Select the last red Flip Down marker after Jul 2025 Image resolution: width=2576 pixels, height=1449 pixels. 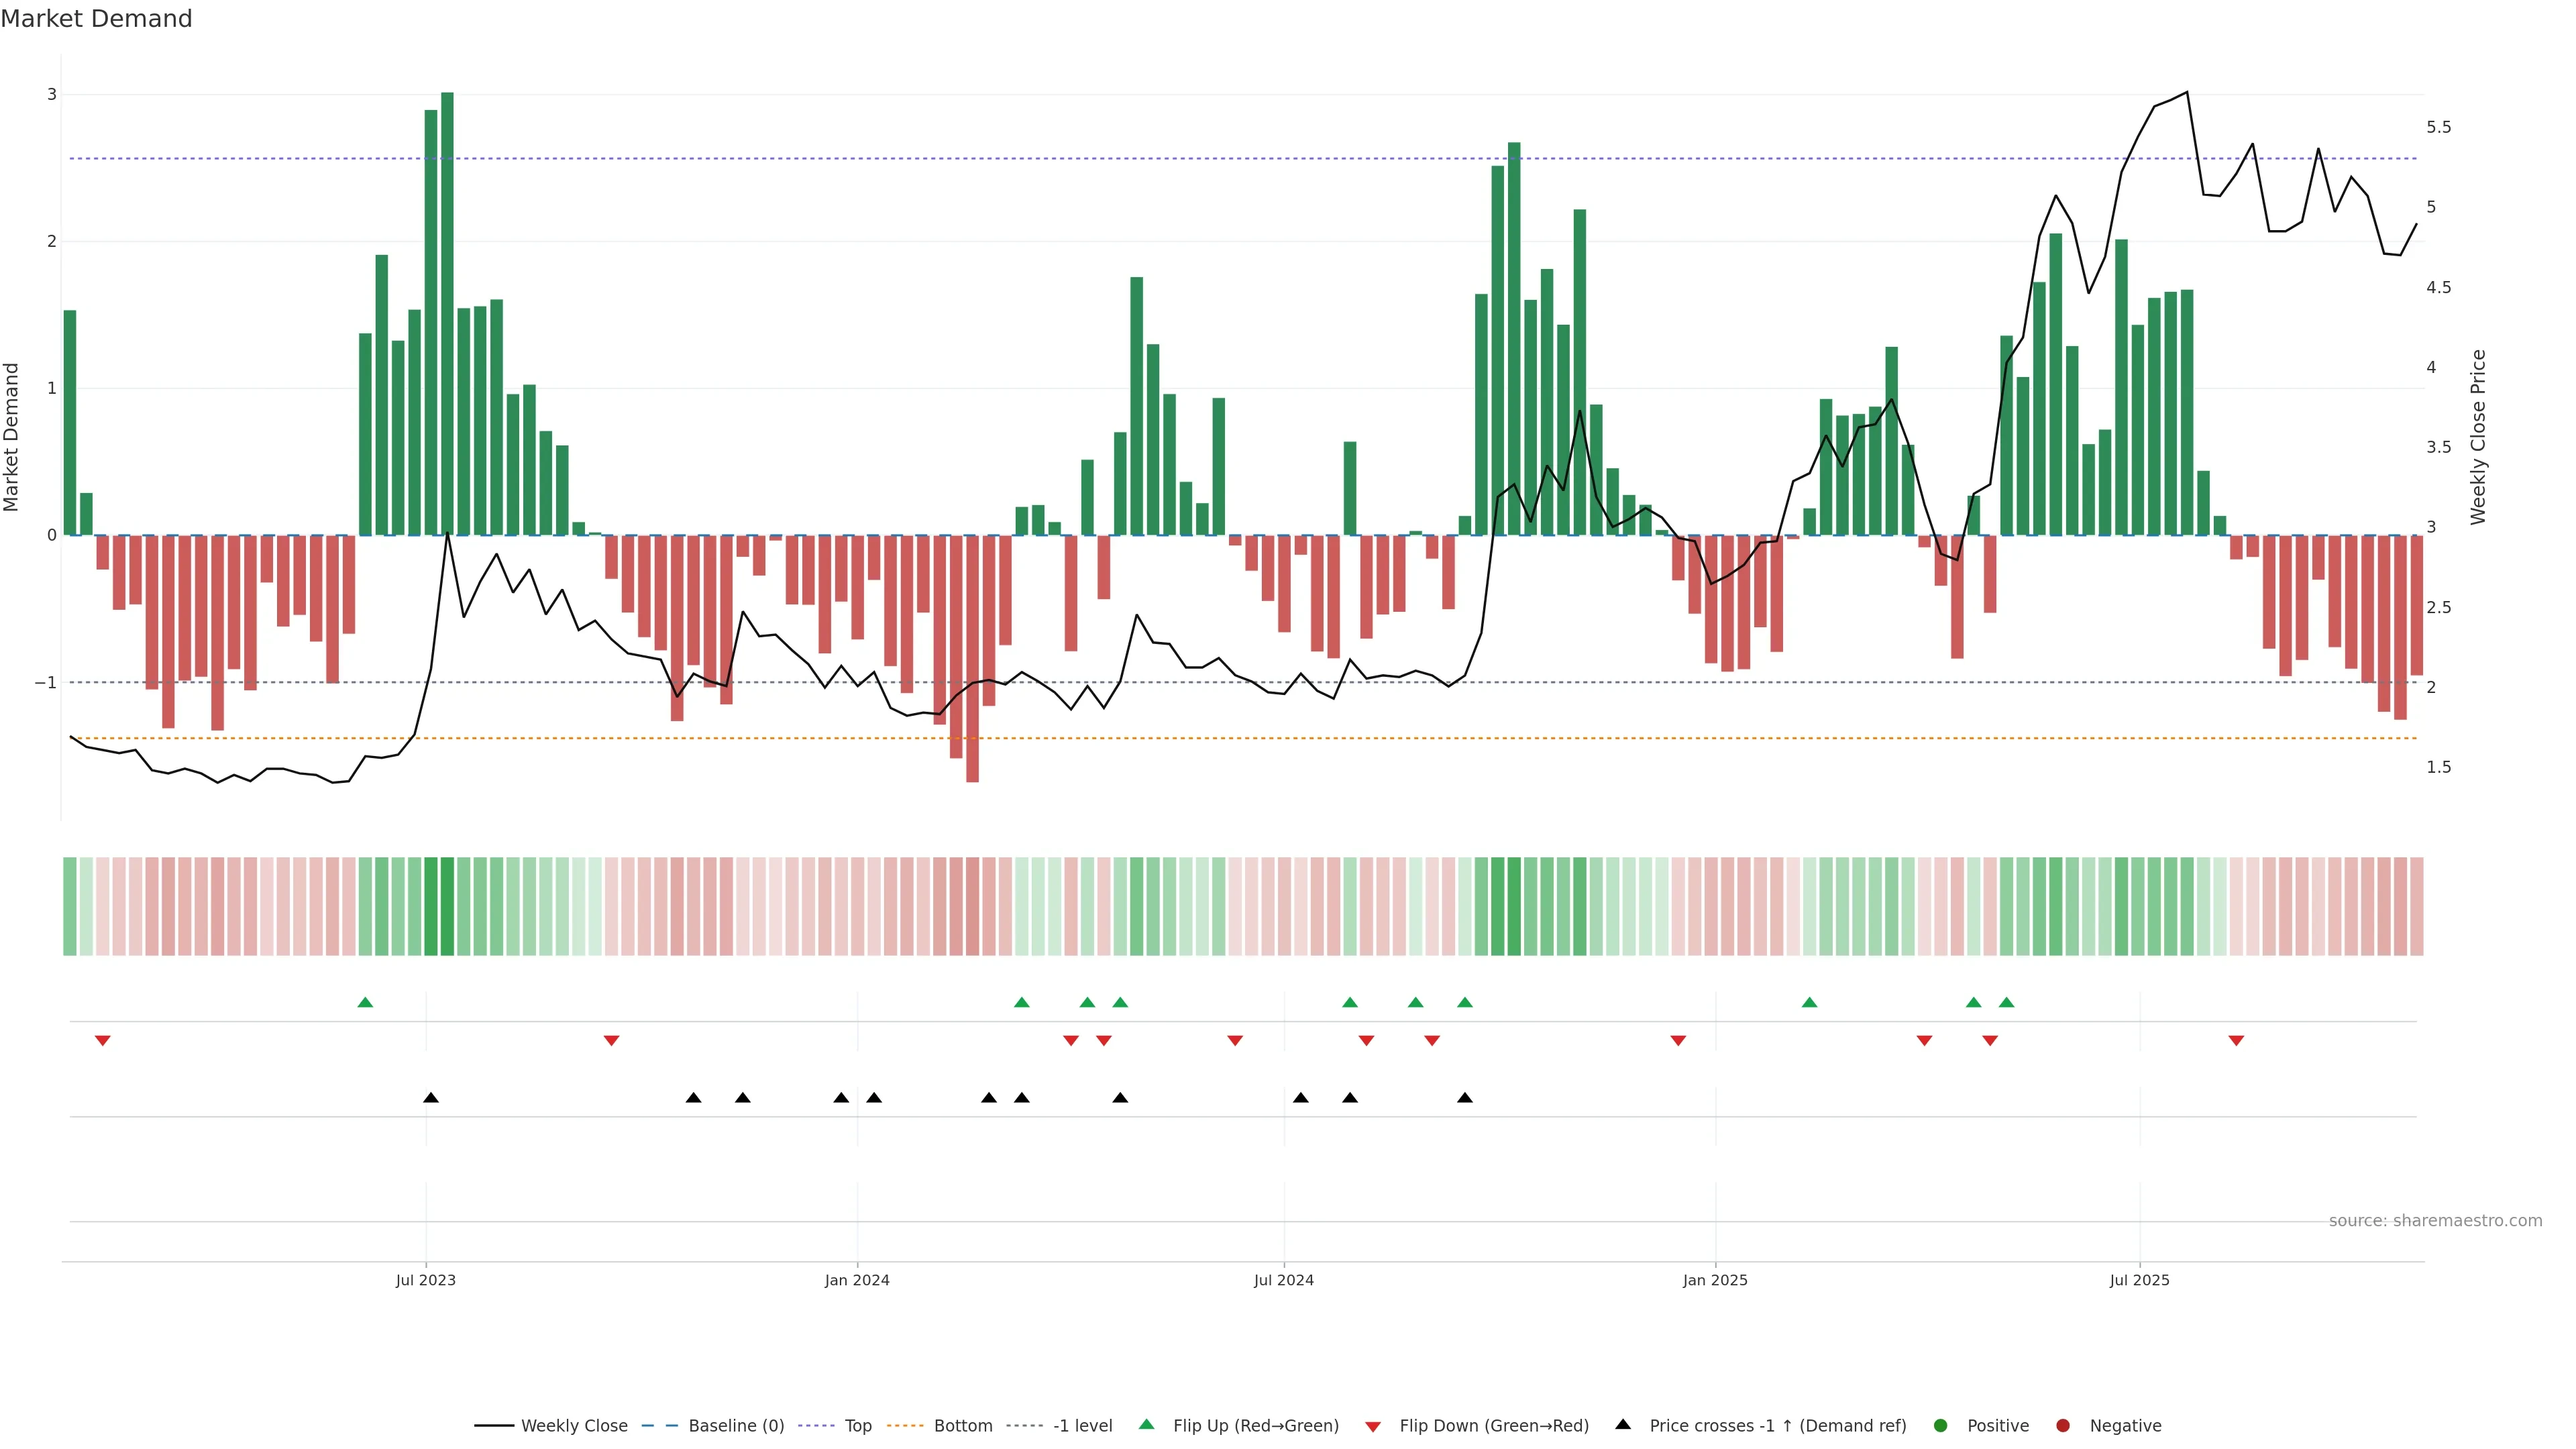click(x=2236, y=1041)
